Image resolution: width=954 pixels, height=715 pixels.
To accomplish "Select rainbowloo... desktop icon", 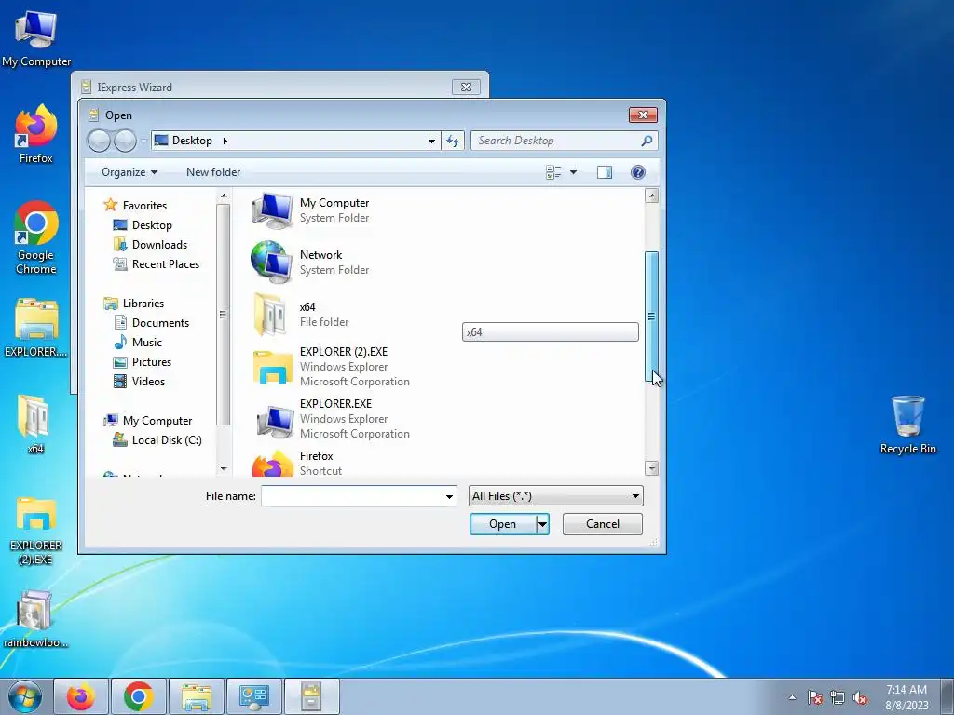I will click(x=35, y=619).
